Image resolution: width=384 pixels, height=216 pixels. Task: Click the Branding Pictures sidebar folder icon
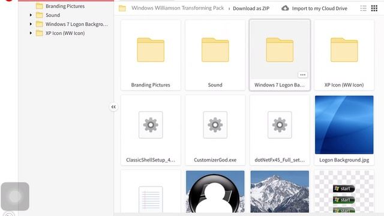40,6
